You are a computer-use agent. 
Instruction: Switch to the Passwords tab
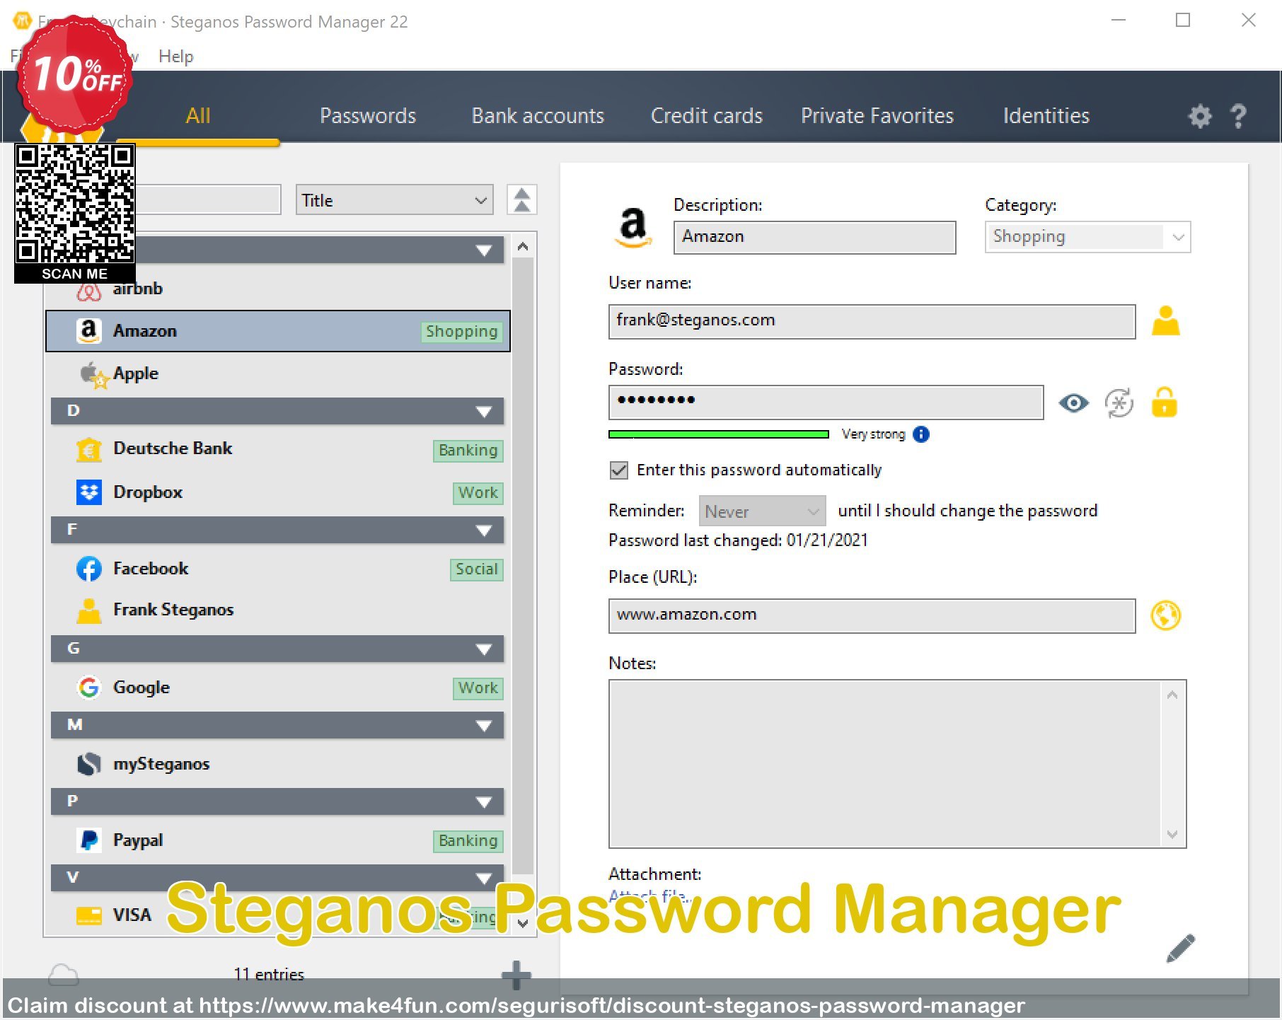tap(368, 116)
